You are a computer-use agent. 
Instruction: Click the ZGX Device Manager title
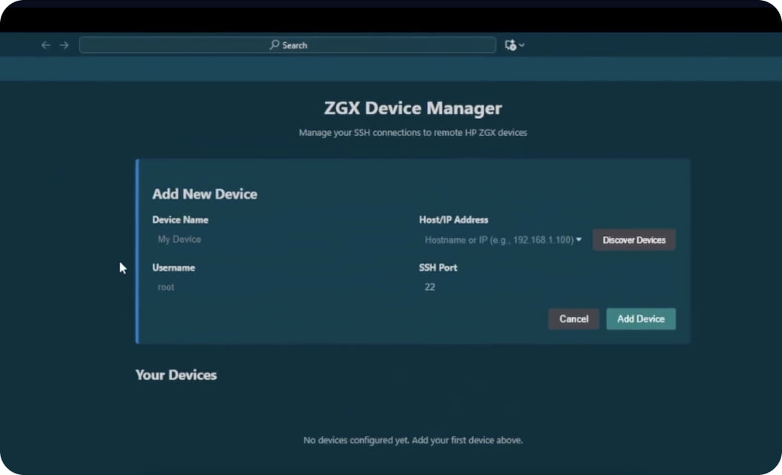click(x=413, y=108)
